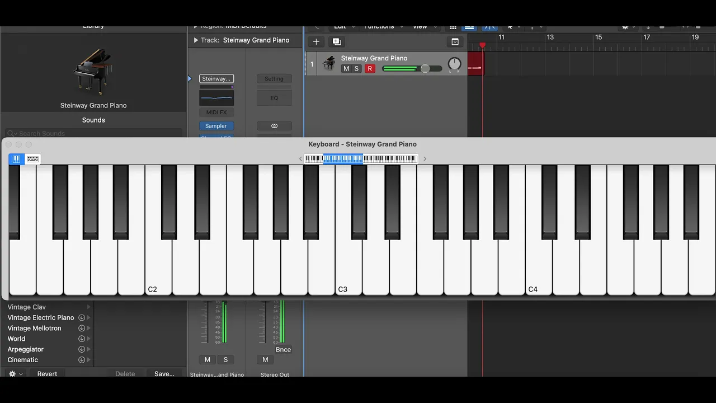Open the library gear action menu
Screen dimensions: 716x403
click(15, 374)
